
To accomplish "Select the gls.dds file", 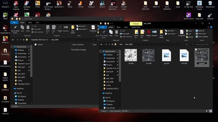I will click(x=167, y=57).
